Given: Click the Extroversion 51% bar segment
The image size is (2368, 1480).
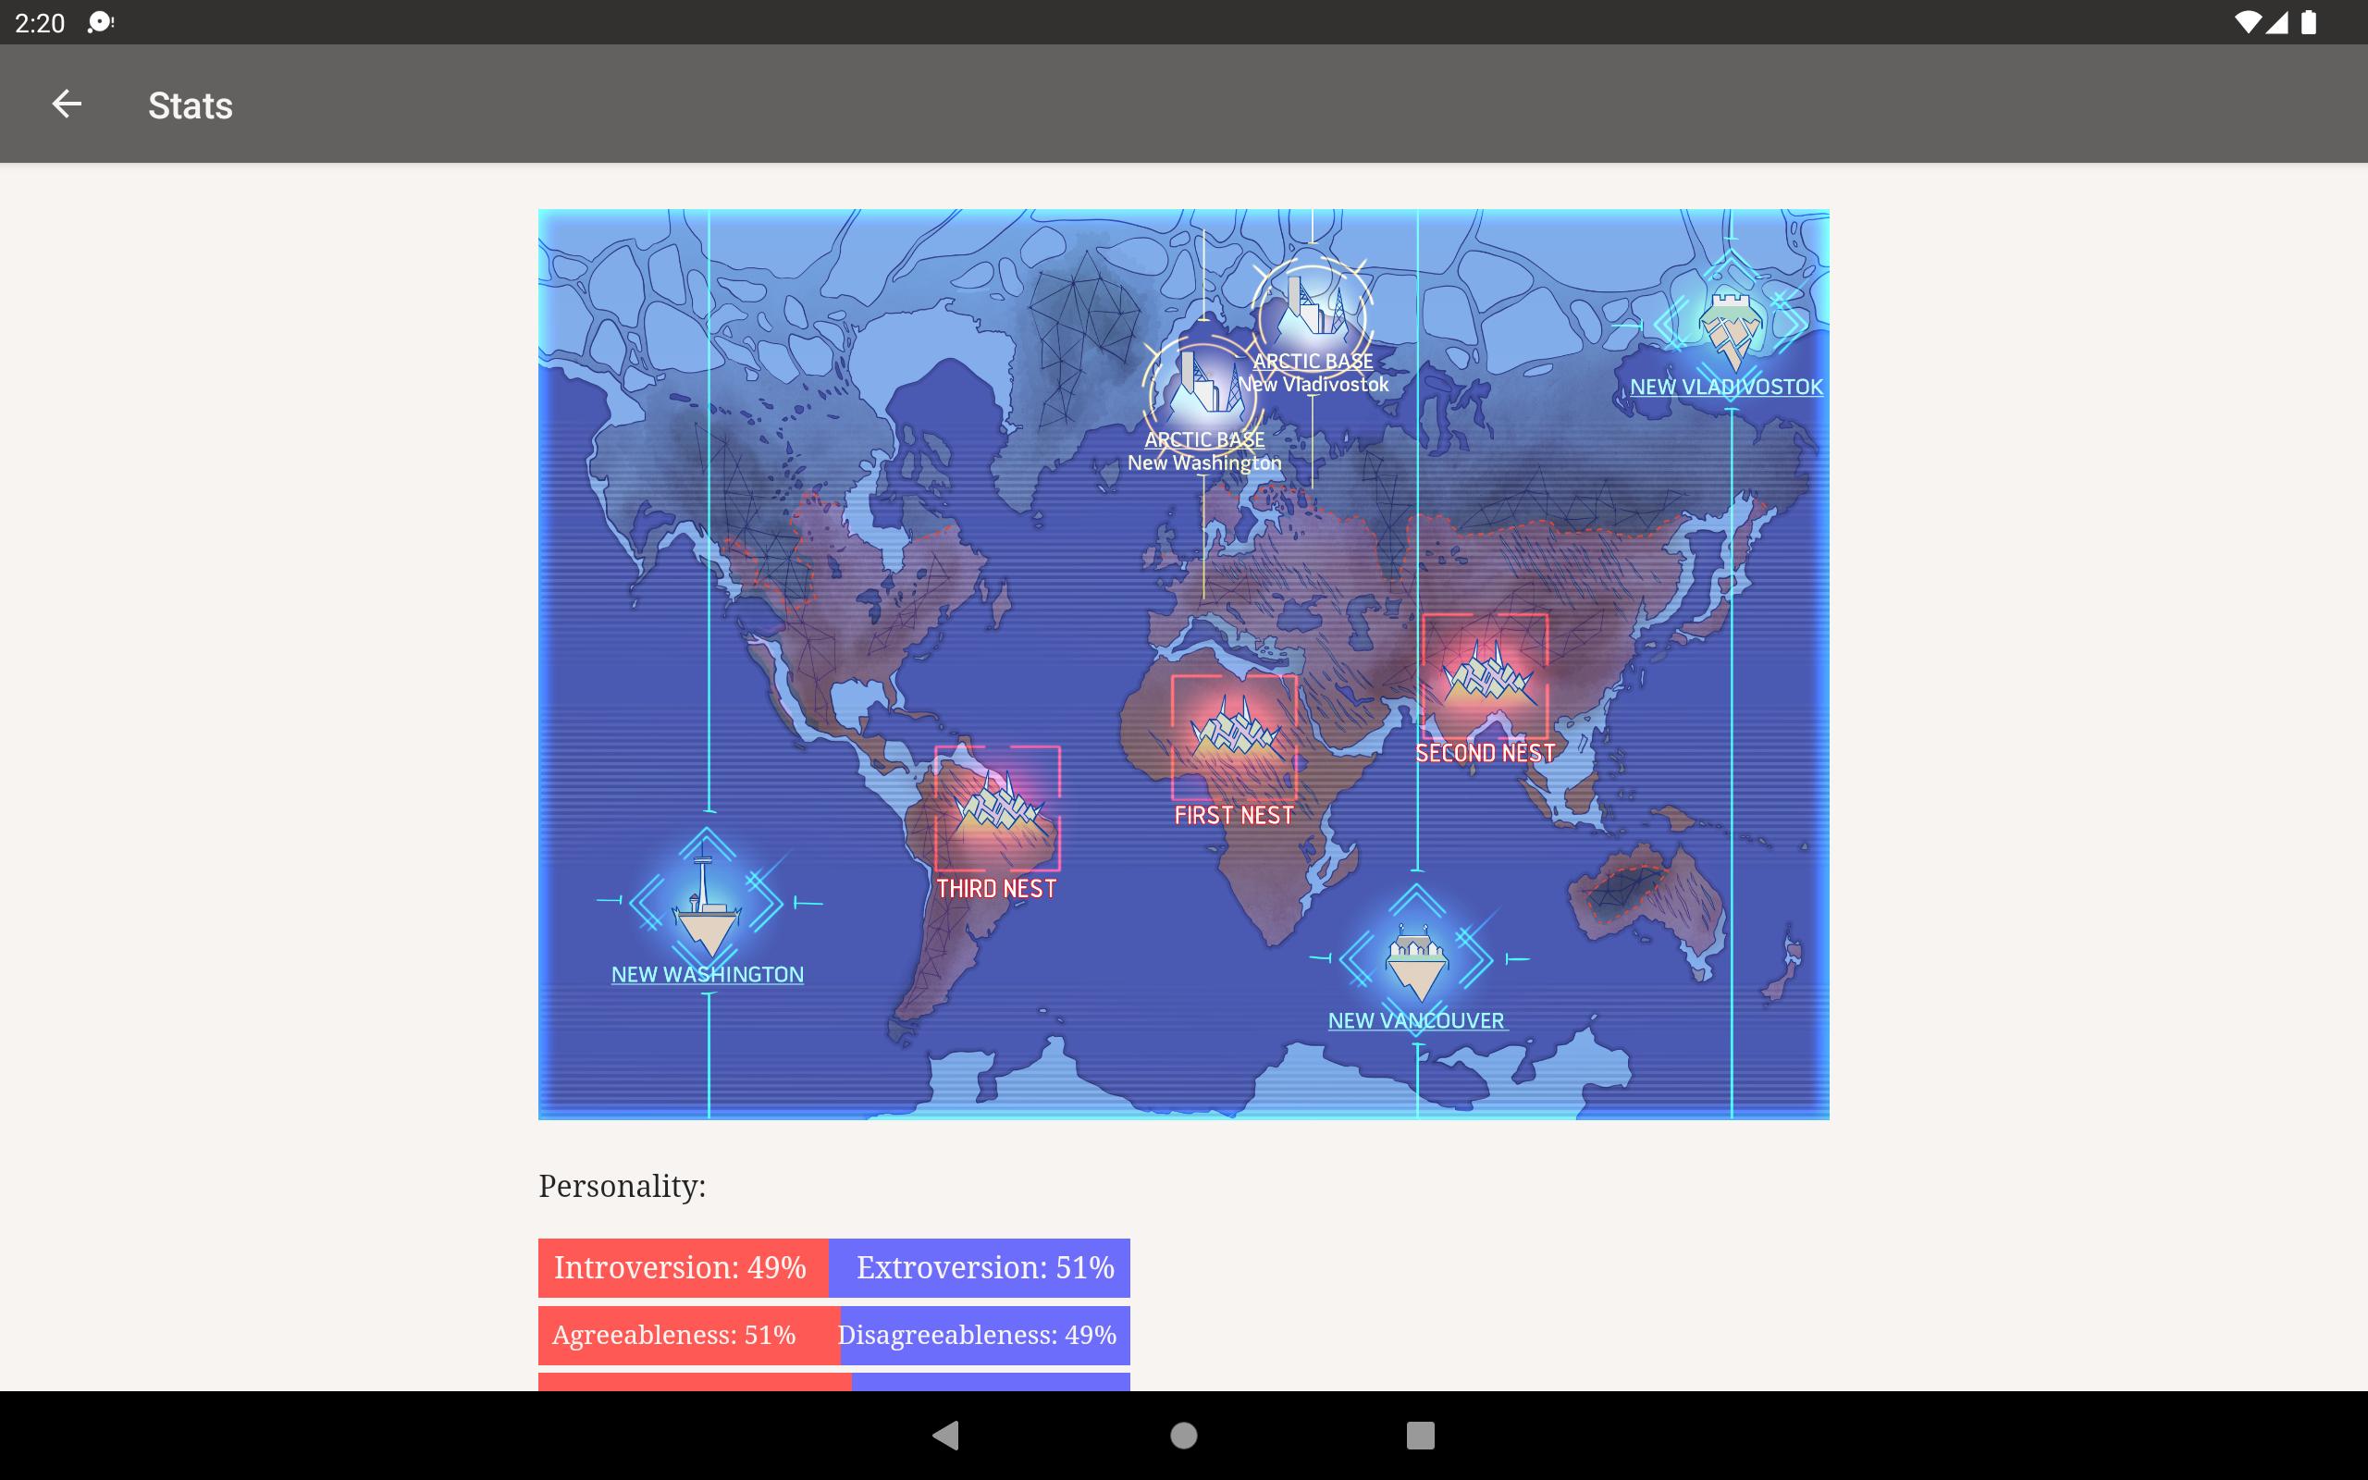Looking at the screenshot, I should point(980,1267).
